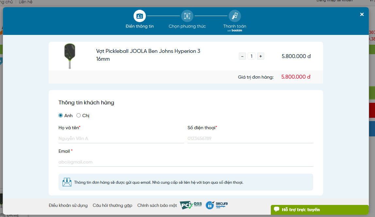375x217 pixels.
Task: Increase quantity with plus button
Action: [x=260, y=56]
